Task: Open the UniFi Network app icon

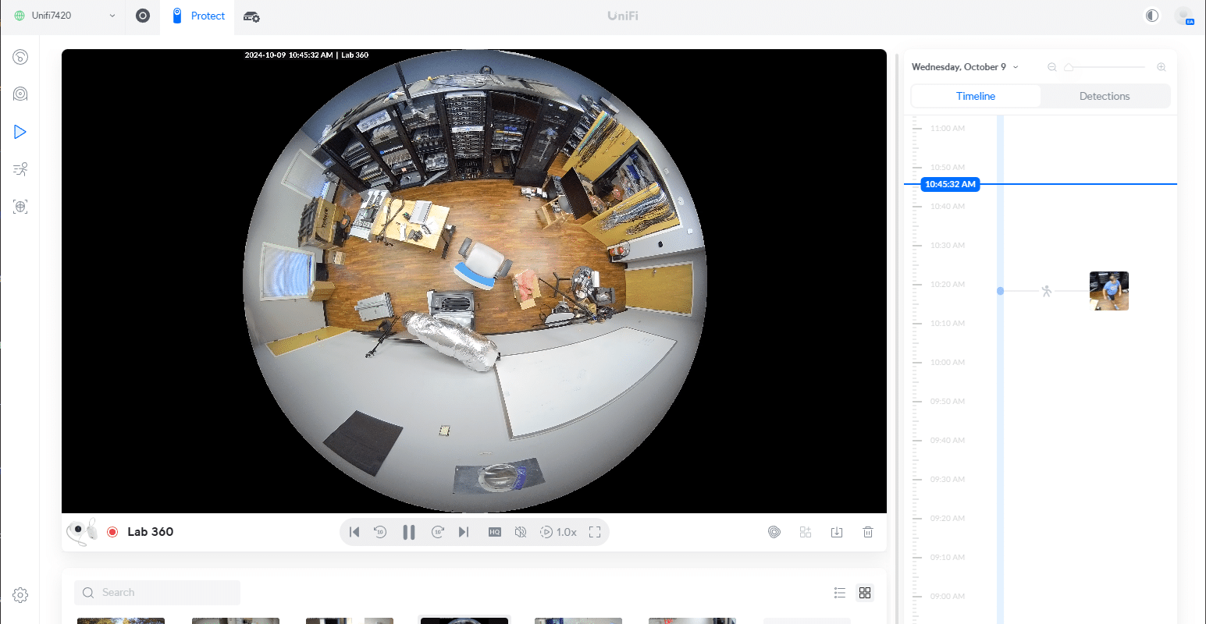Action: (143, 16)
